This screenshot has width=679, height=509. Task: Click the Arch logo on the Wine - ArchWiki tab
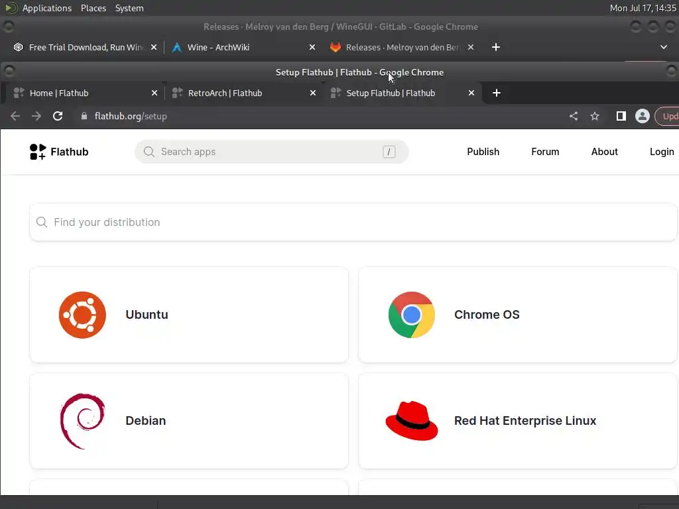pos(176,47)
